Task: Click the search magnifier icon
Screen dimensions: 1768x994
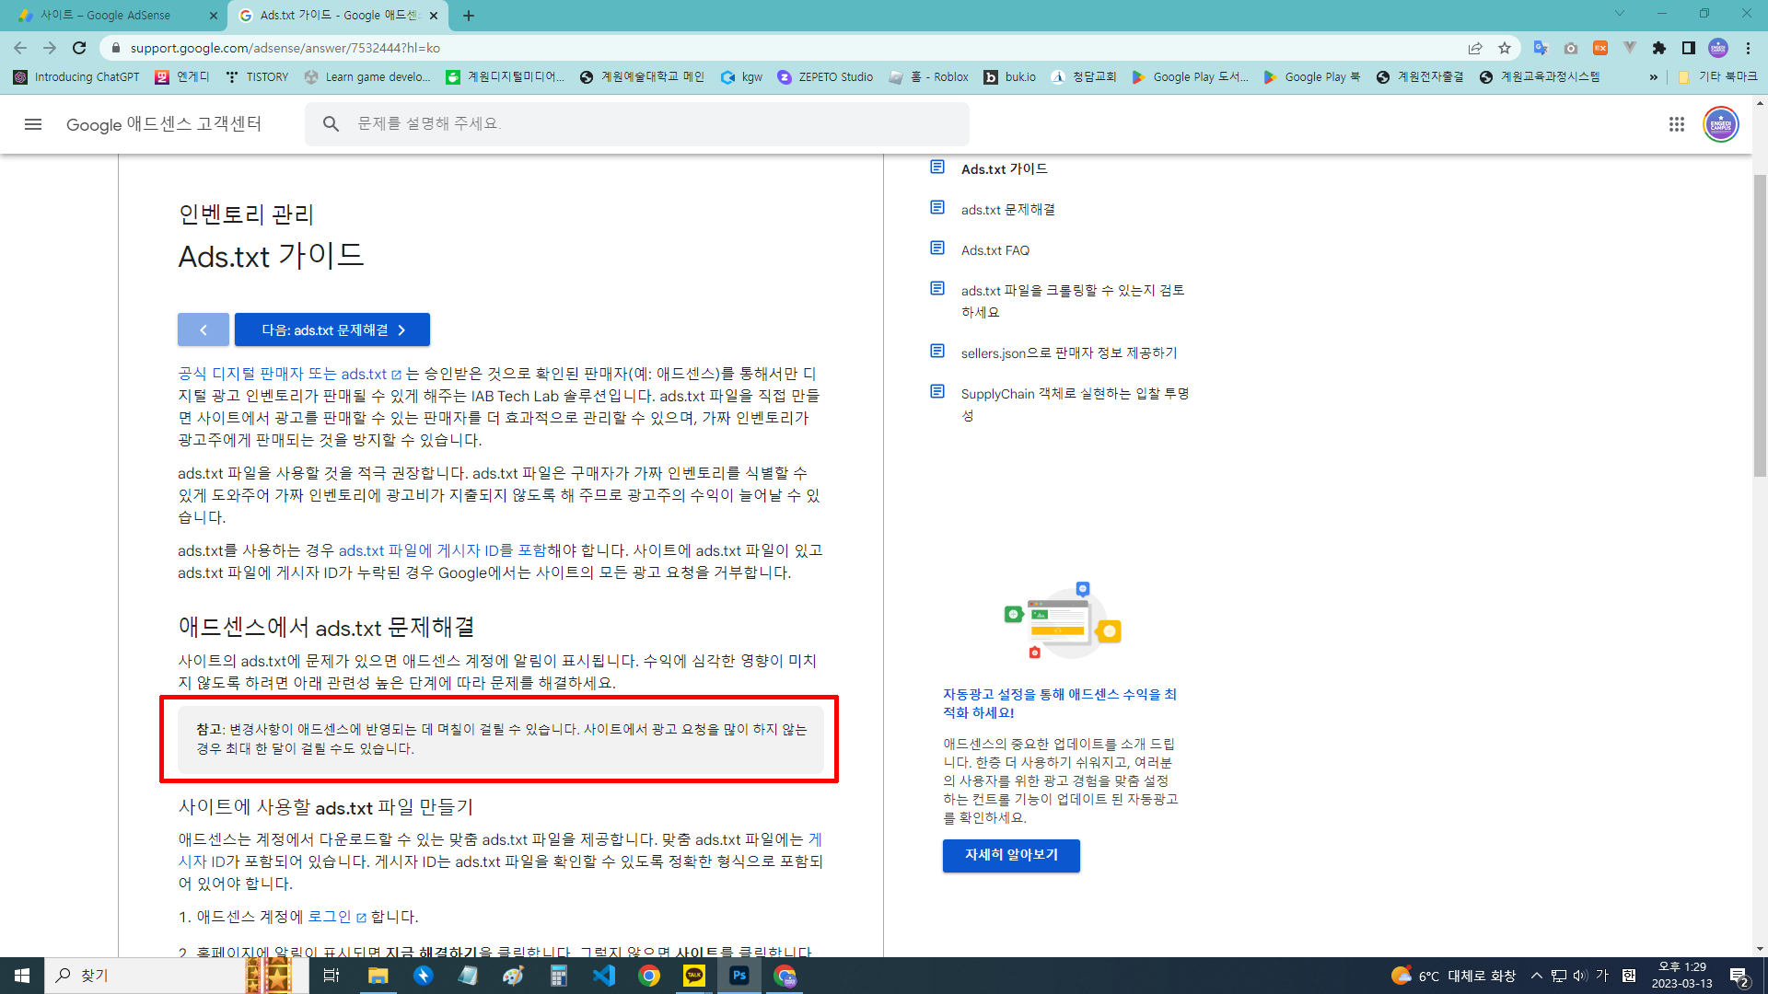Action: [331, 123]
